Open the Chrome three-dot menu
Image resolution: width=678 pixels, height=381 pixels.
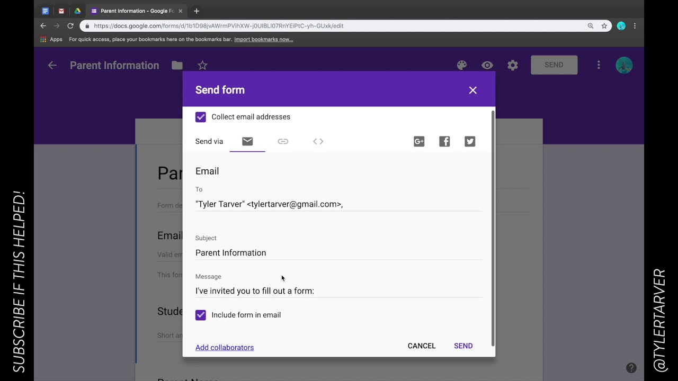635,25
